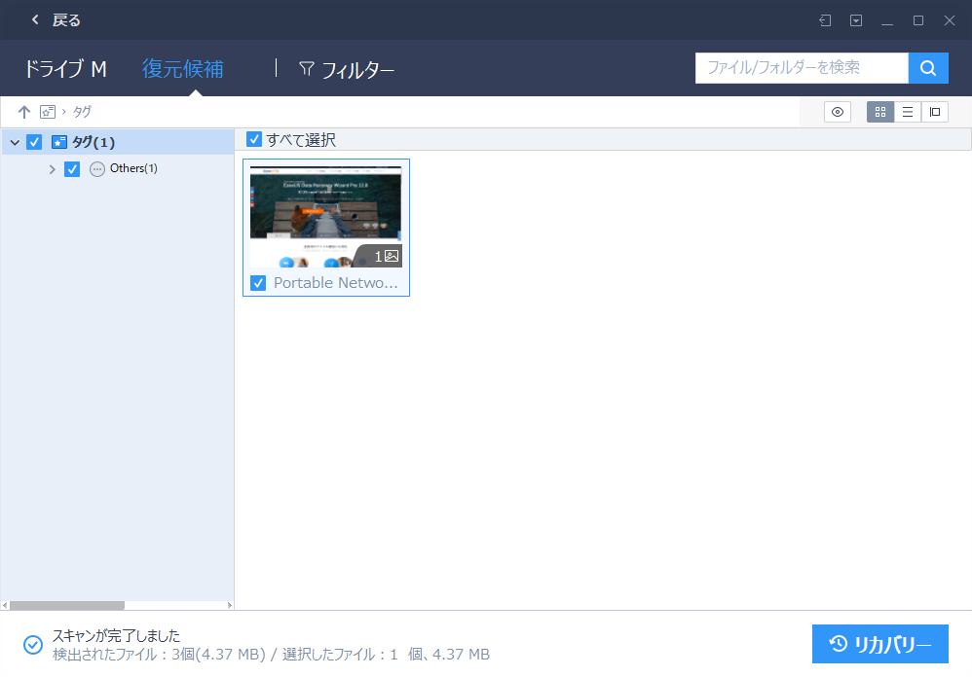The image size is (972, 677).
Task: Switch to thumbnail grid view
Action: 879,111
